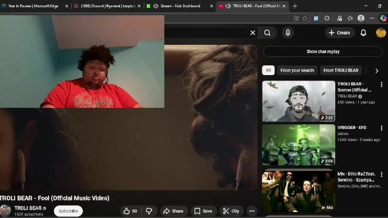Click the video title 'TROLI BEAR - Fool'

pyautogui.click(x=55, y=198)
